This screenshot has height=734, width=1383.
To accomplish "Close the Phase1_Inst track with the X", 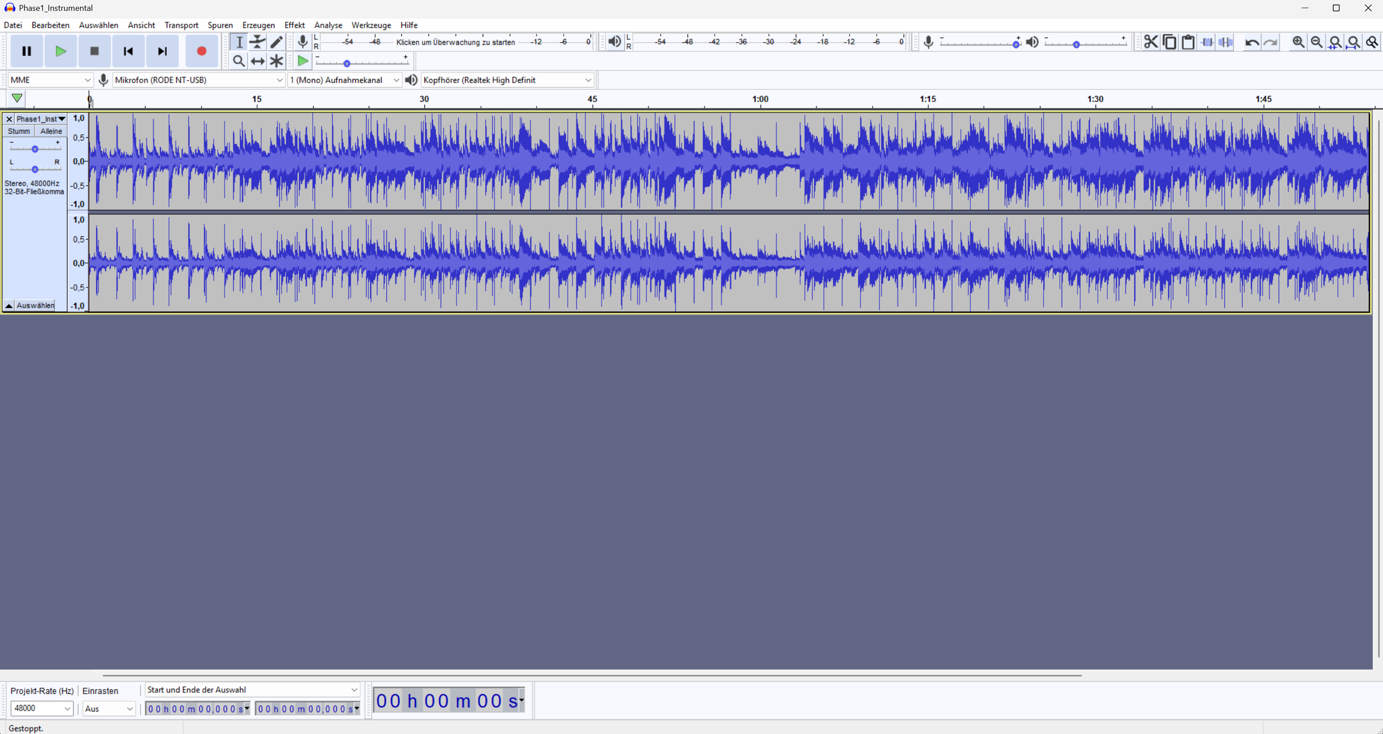I will [9, 119].
